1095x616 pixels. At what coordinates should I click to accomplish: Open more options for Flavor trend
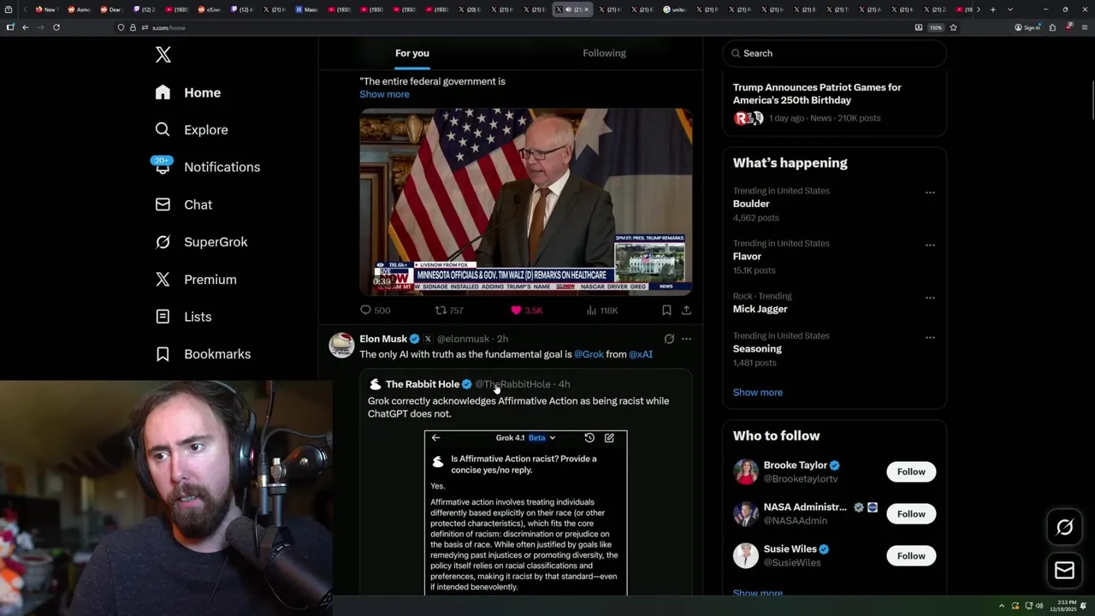point(930,245)
